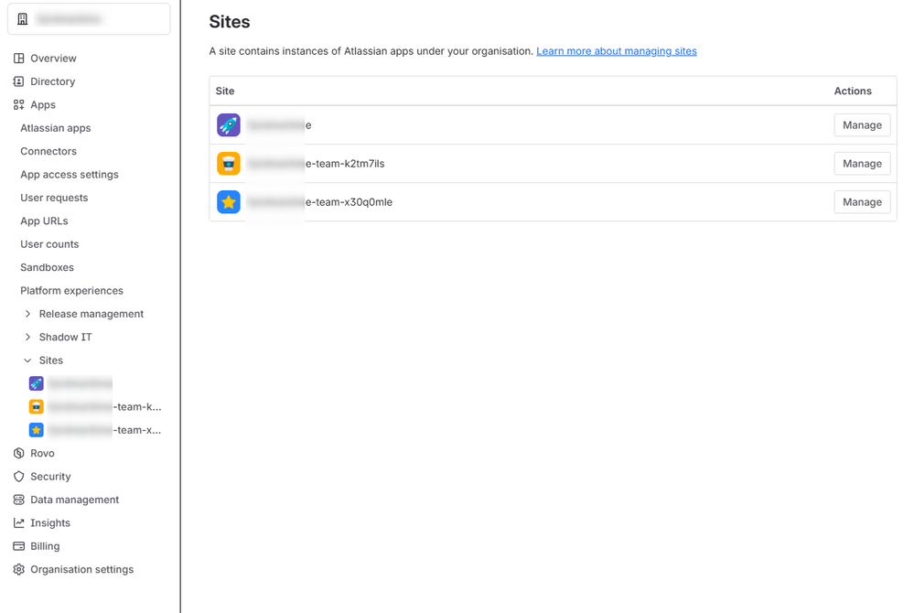Click the orange cup site icon in sidebar
Image resolution: width=914 pixels, height=613 pixels.
pyautogui.click(x=37, y=407)
